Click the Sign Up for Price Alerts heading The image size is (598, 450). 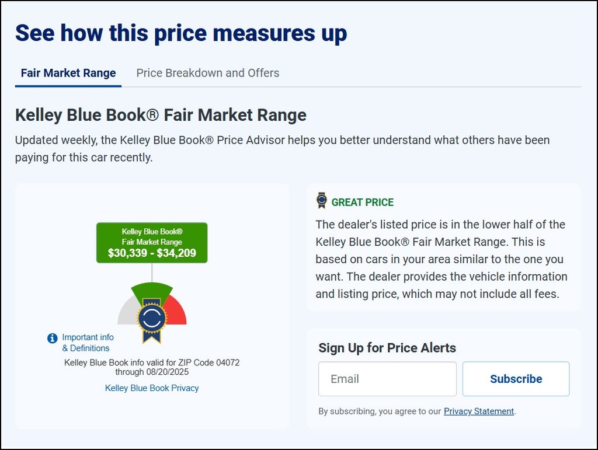[387, 348]
